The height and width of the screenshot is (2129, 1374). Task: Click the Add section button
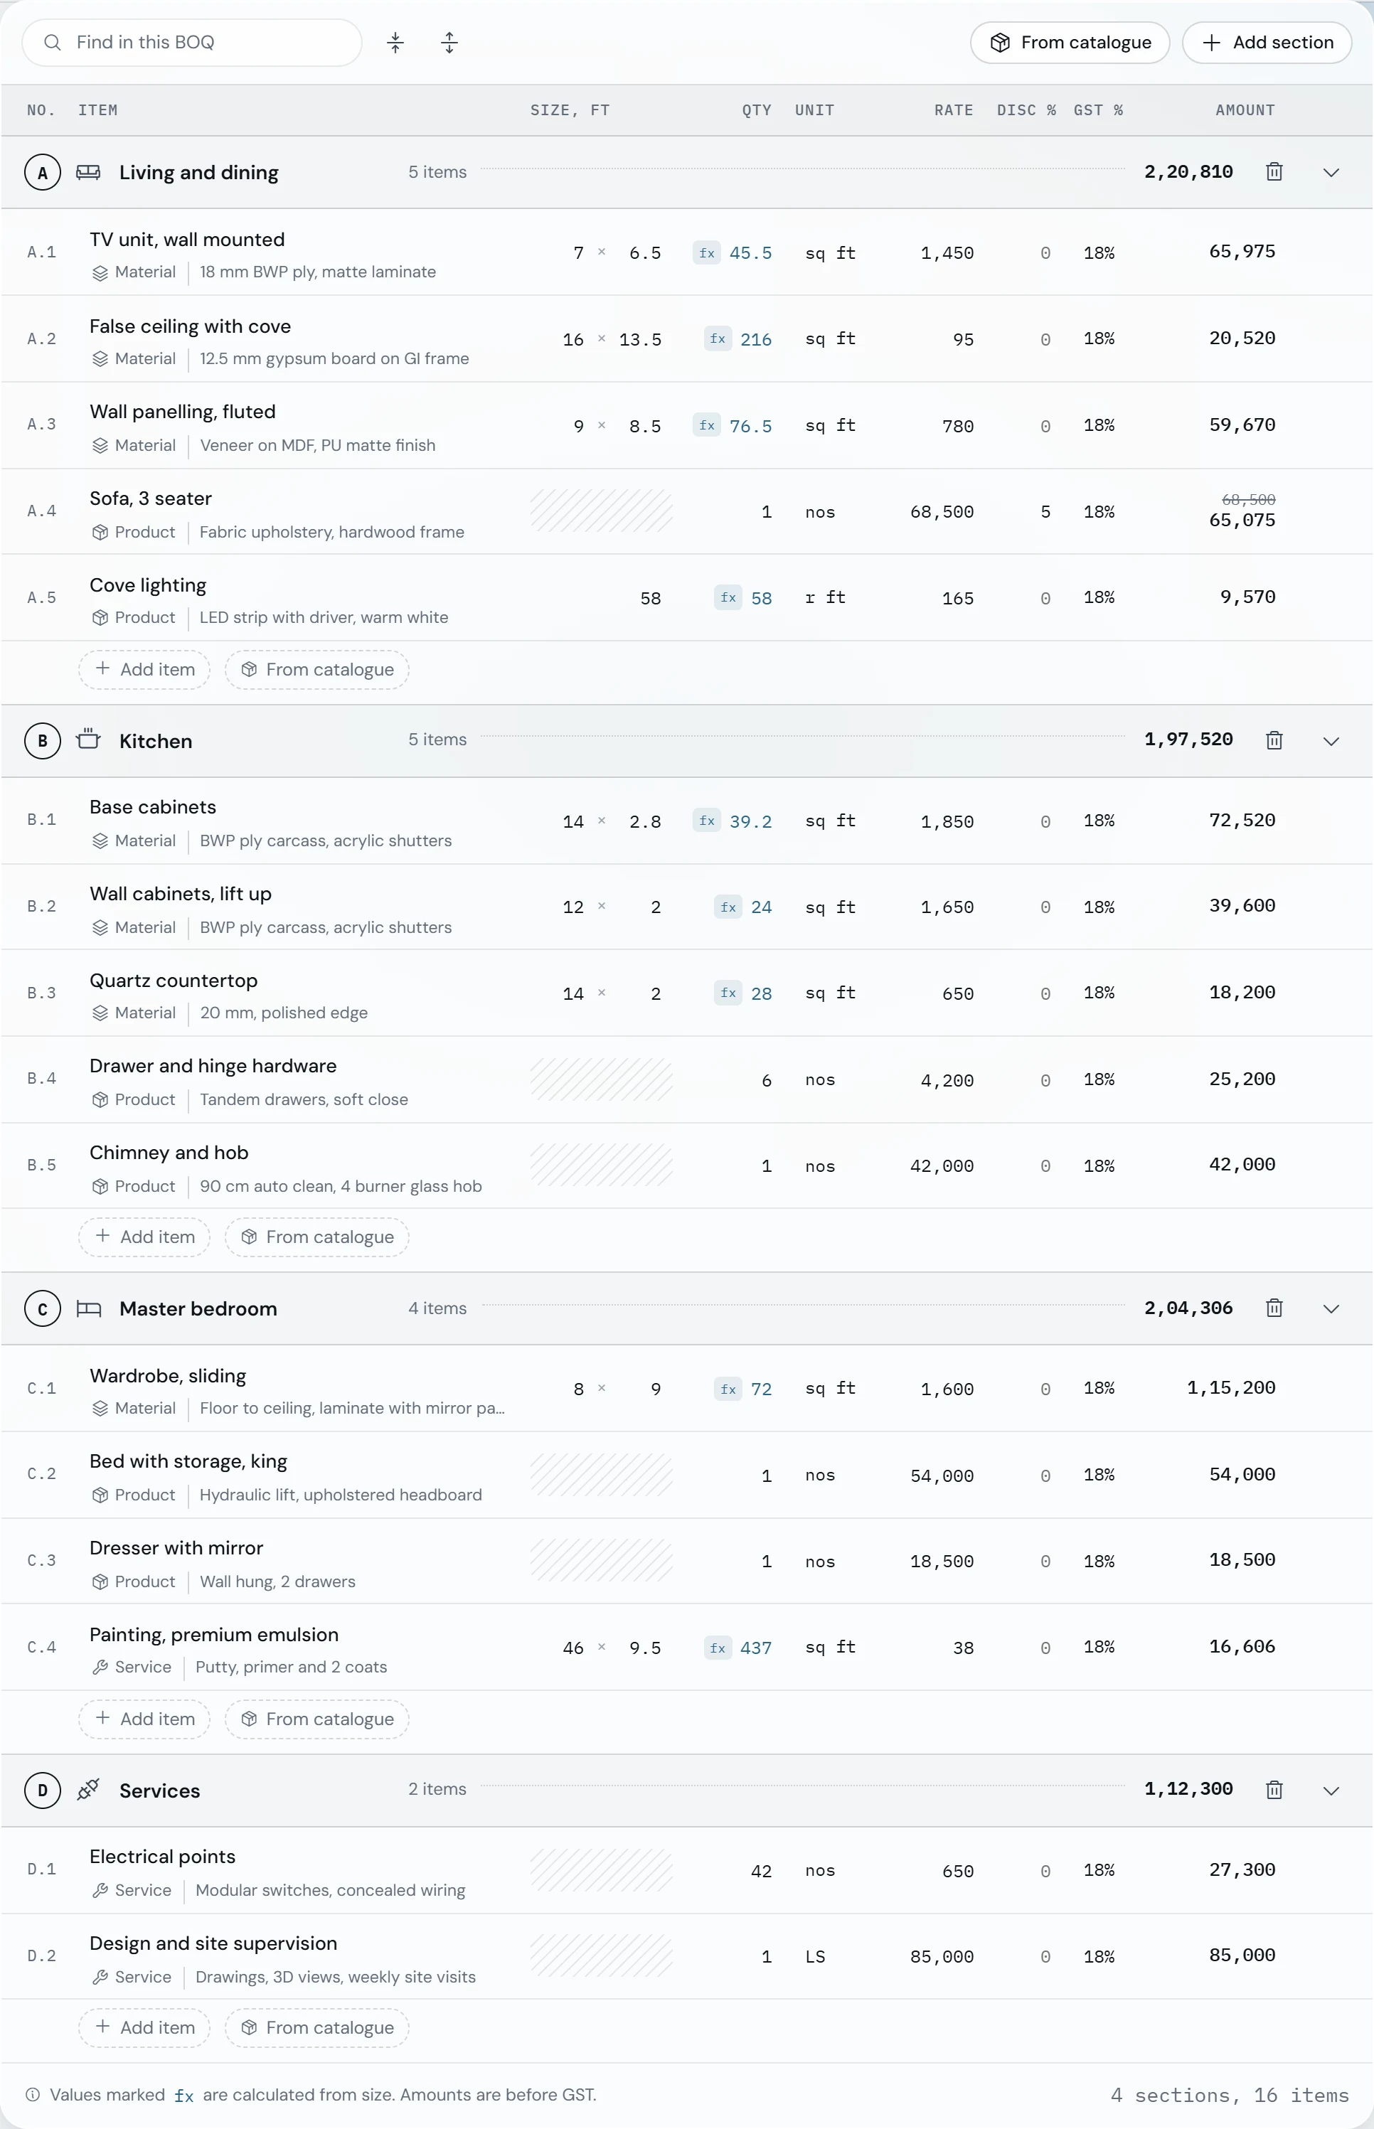coord(1267,43)
